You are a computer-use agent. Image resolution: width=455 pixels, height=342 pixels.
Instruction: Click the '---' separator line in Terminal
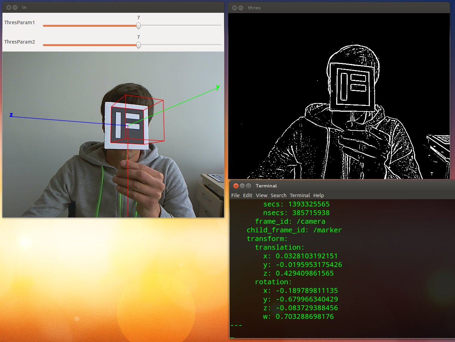(x=236, y=325)
